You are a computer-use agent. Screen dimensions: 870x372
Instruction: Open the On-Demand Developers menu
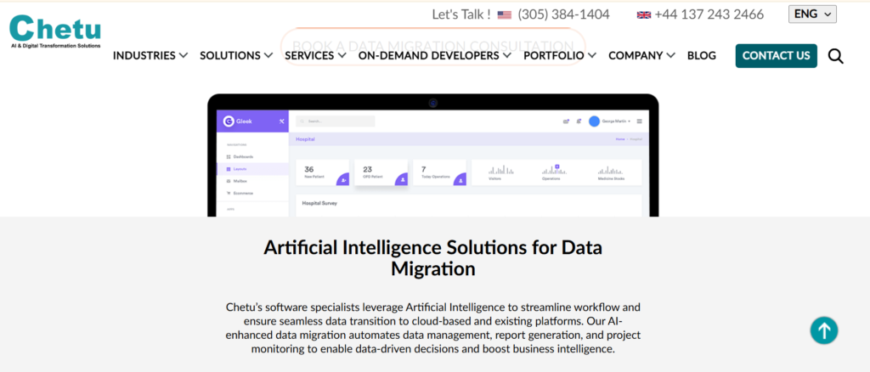(x=434, y=55)
